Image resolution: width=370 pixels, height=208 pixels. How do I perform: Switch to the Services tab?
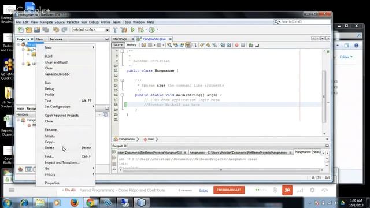pyautogui.click(x=56, y=39)
